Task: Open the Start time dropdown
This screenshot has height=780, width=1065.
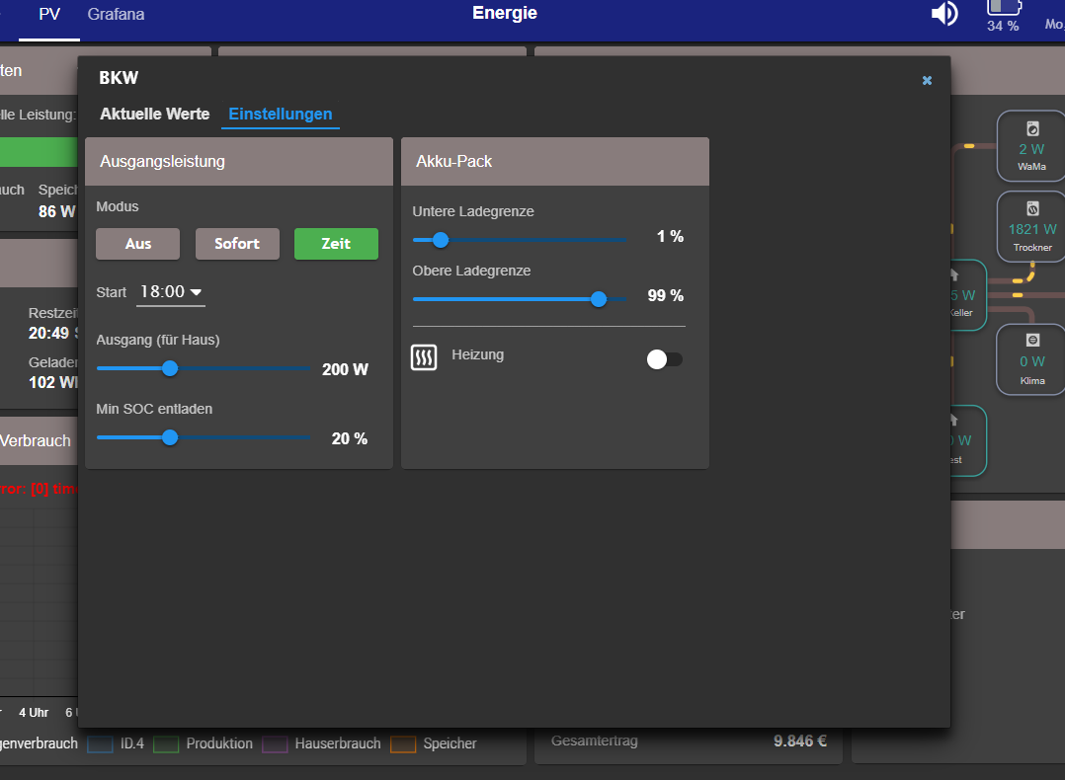Action: coord(171,292)
